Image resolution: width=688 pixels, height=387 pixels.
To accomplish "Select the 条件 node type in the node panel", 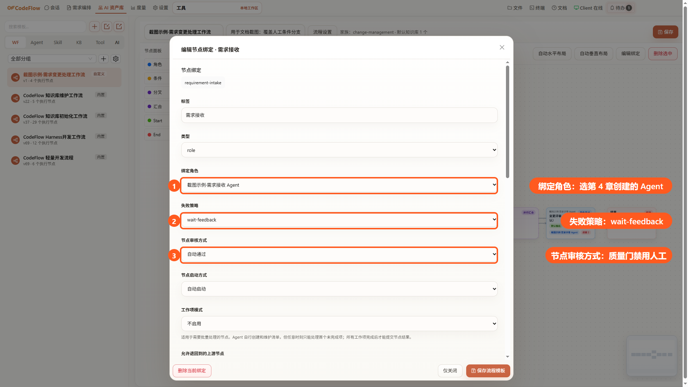I will pos(157,78).
